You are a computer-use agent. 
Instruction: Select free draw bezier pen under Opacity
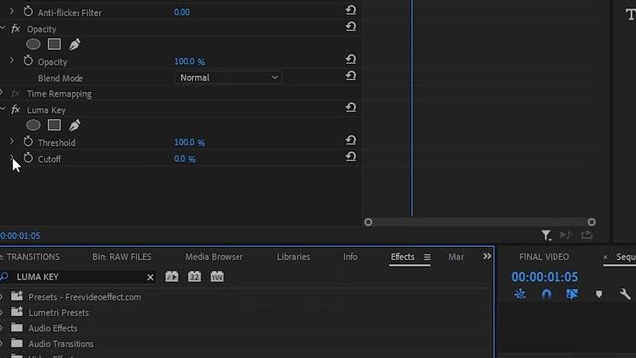[x=75, y=44]
